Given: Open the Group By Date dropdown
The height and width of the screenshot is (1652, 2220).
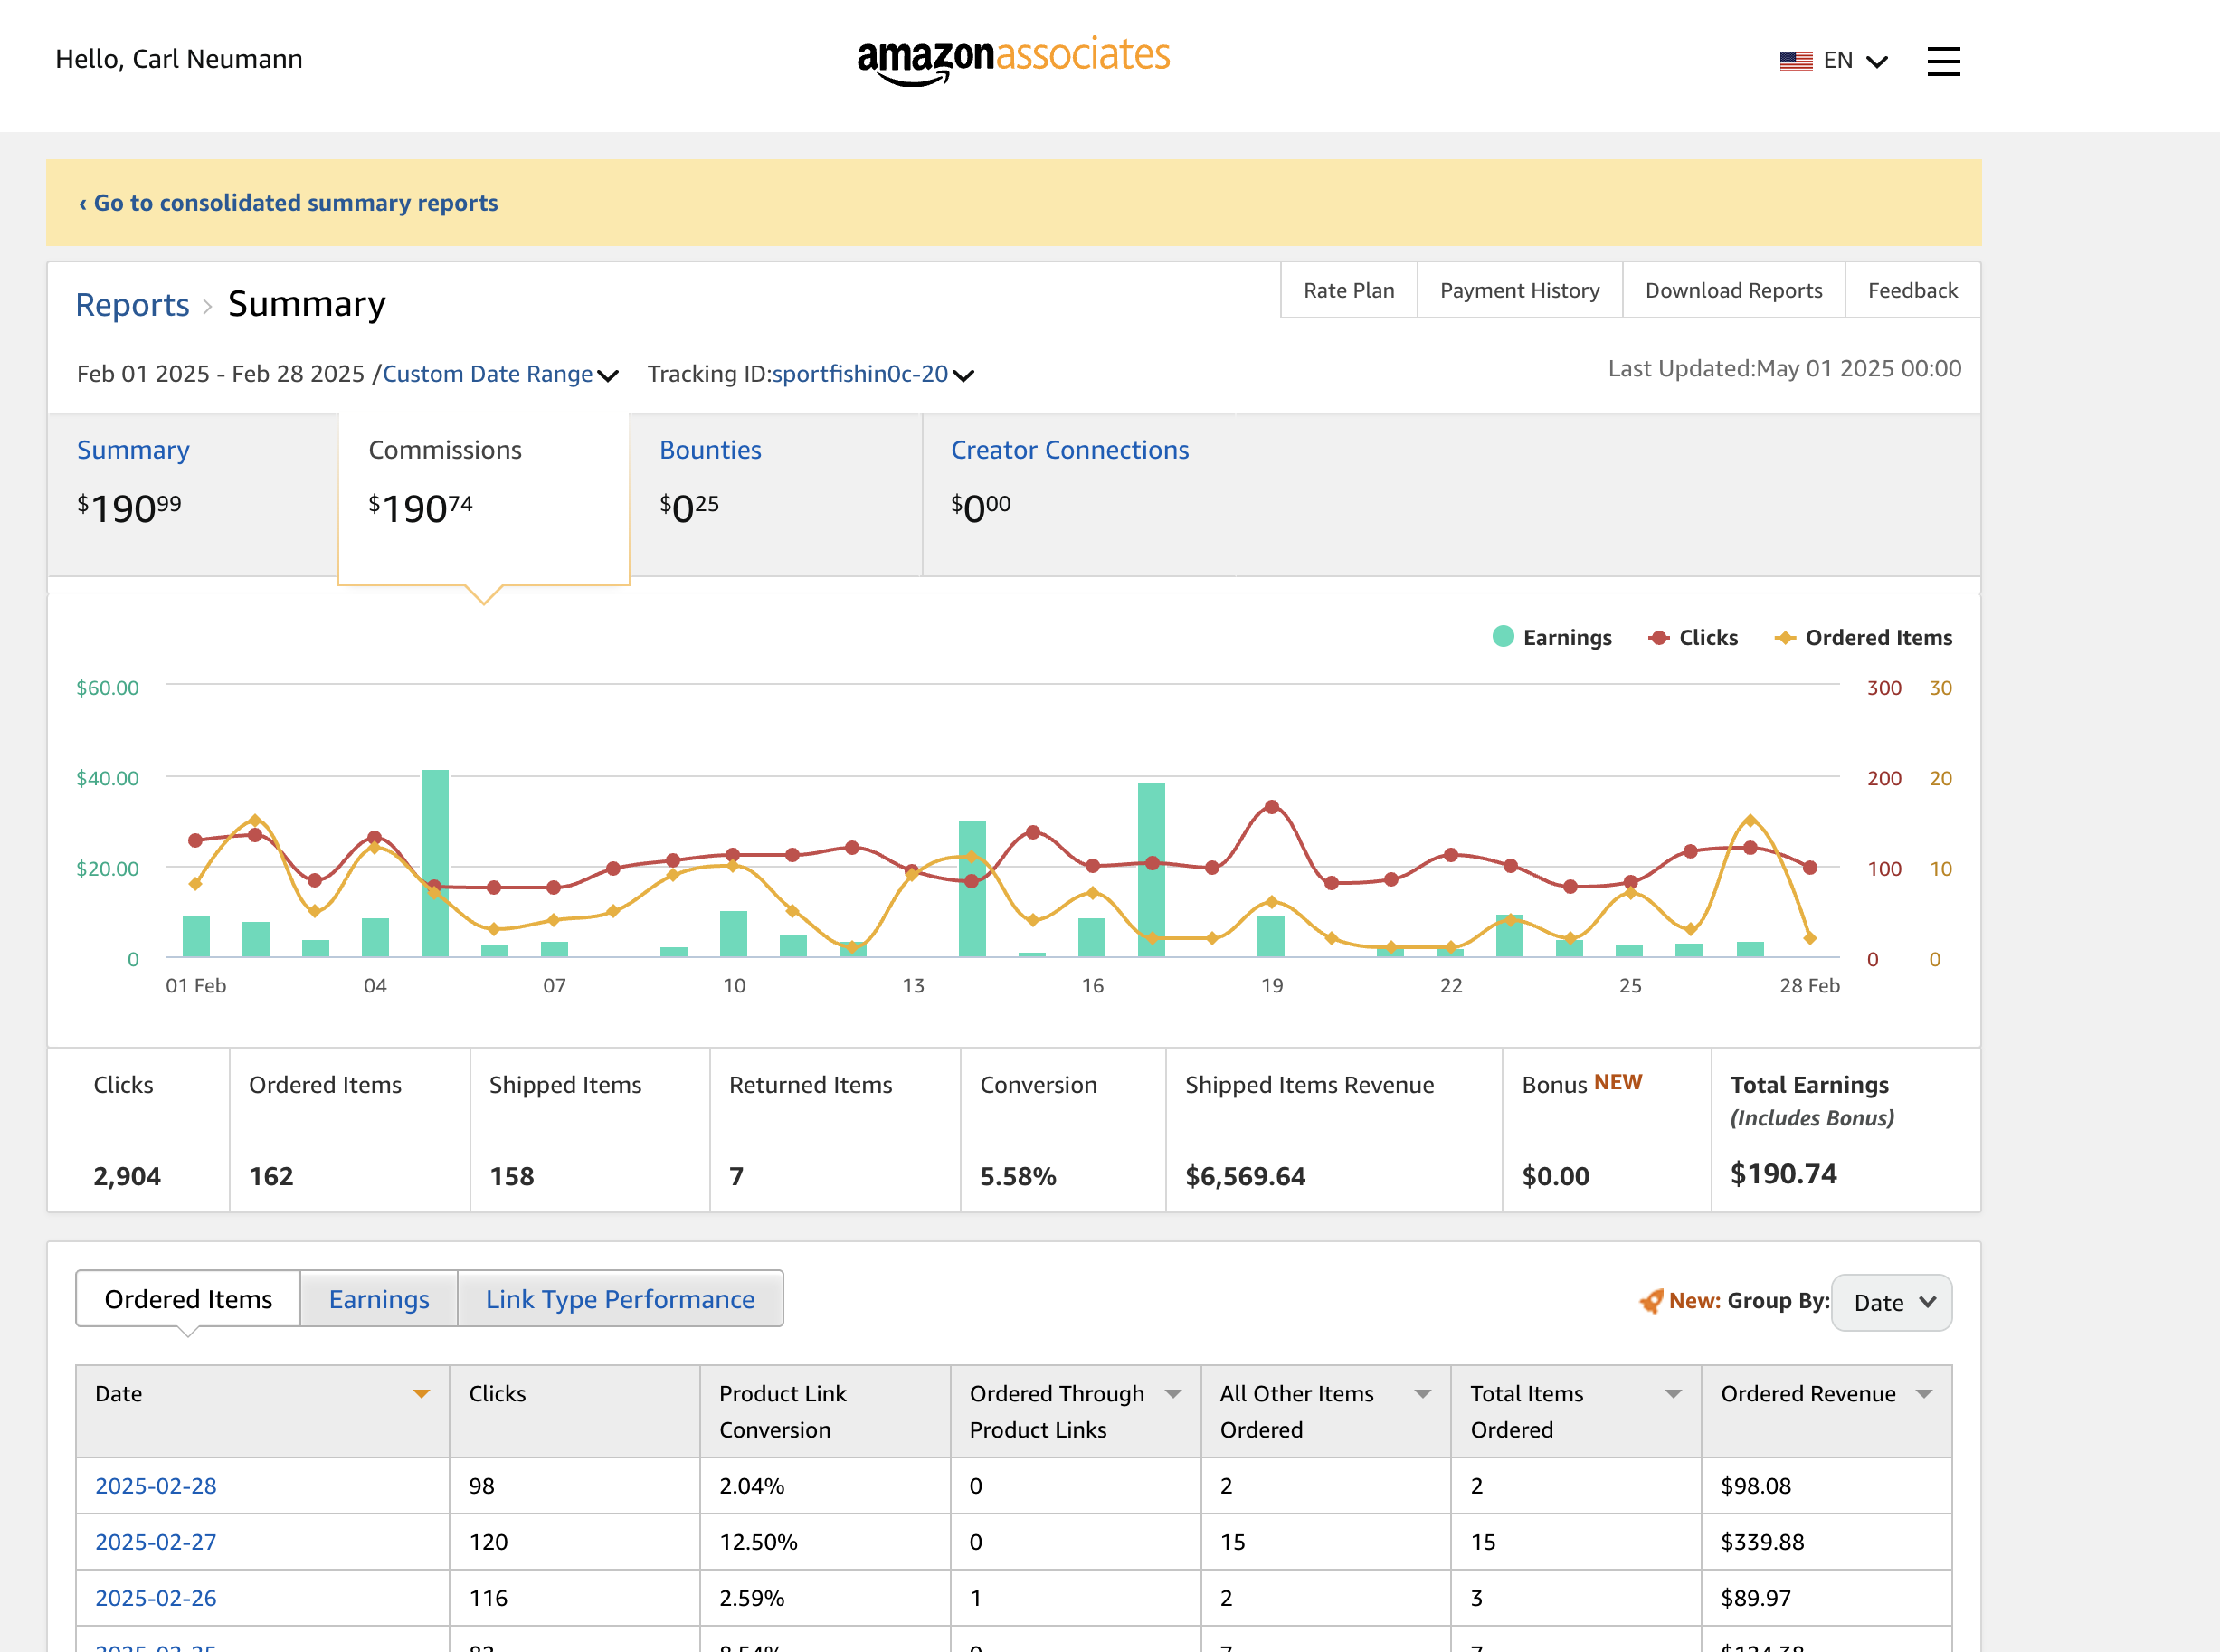Looking at the screenshot, I should point(1891,1302).
